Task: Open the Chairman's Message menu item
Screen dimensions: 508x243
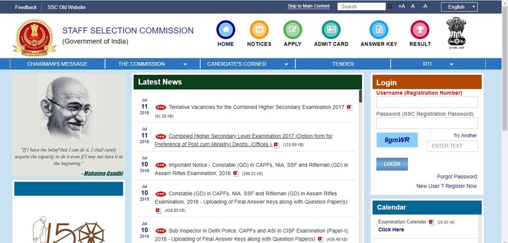Action: point(57,64)
